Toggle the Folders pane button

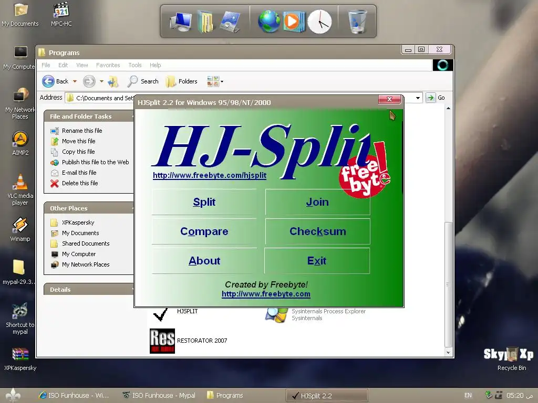click(x=181, y=81)
